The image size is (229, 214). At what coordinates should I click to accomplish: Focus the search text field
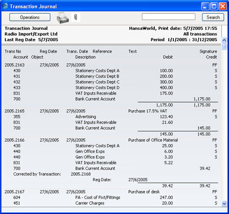pyautogui.click(x=168, y=17)
